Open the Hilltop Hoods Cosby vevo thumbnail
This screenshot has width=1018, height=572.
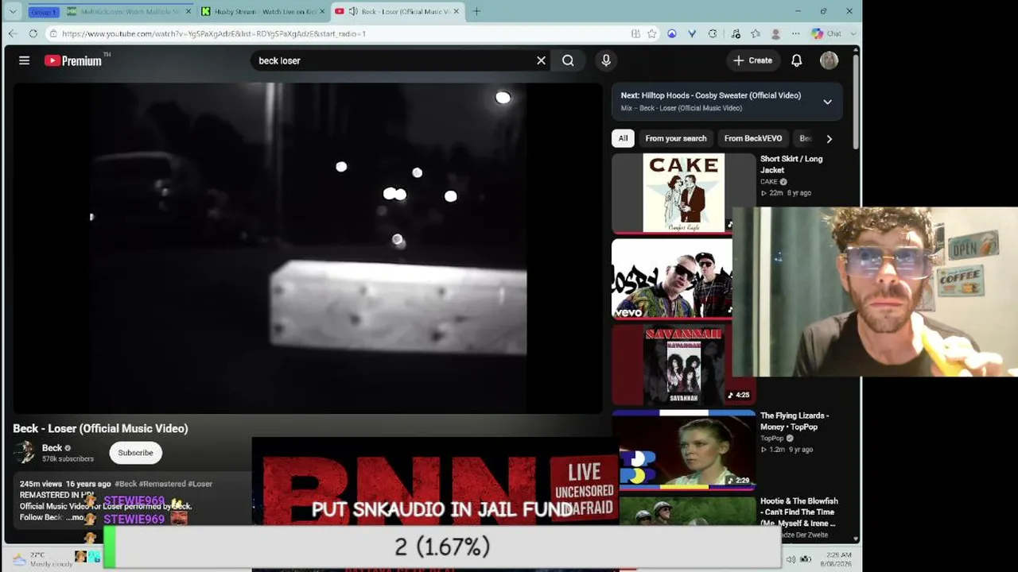tap(671, 278)
